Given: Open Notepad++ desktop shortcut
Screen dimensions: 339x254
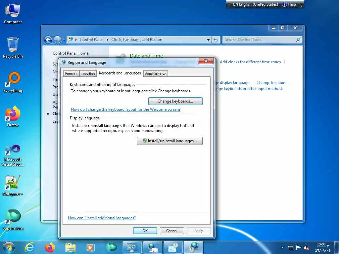Looking at the screenshot, I should click(13, 185).
